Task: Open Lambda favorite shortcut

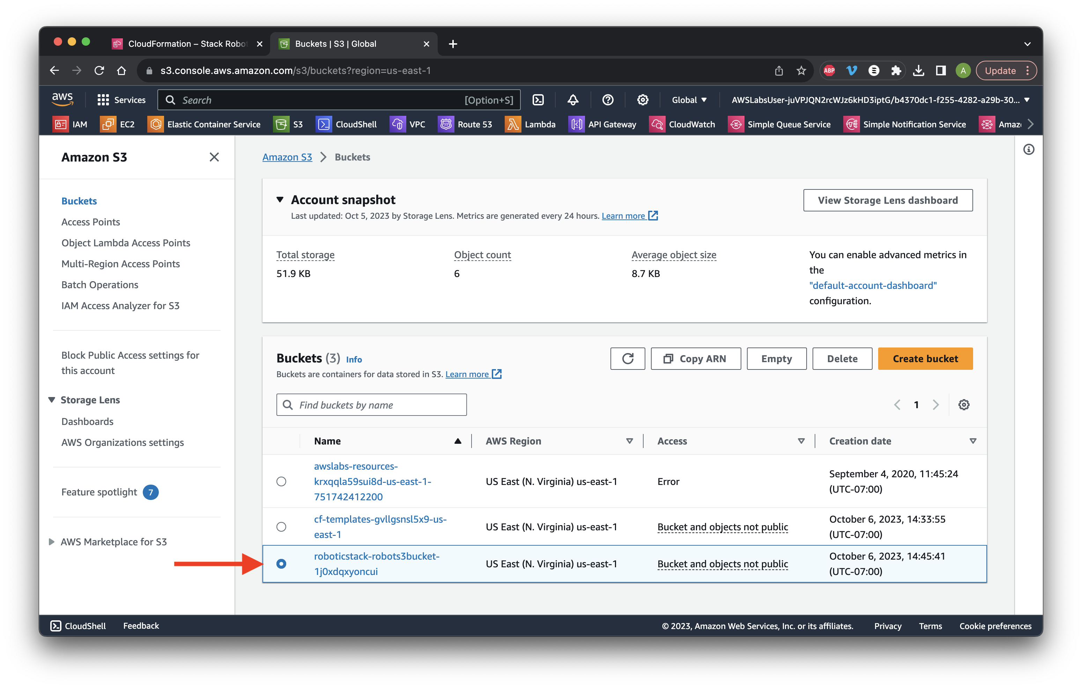Action: 530,125
